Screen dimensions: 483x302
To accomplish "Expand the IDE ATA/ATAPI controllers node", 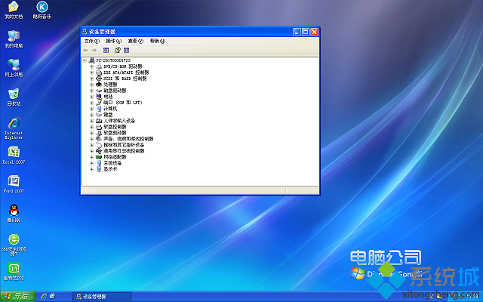I will pyautogui.click(x=91, y=72).
